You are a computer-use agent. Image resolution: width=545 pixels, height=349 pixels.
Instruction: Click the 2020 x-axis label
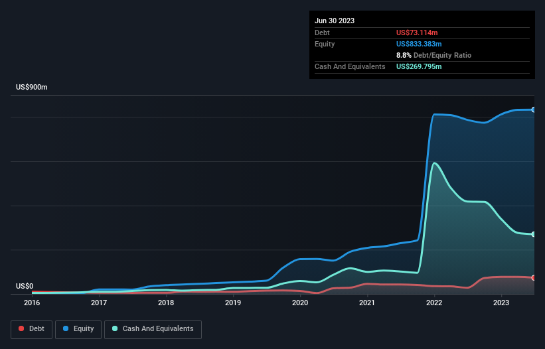point(300,303)
